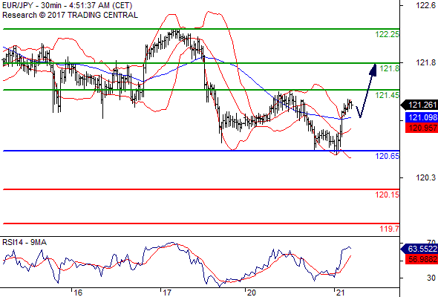
Task: Click the 121.8 green resistance label
Action: 390,68
